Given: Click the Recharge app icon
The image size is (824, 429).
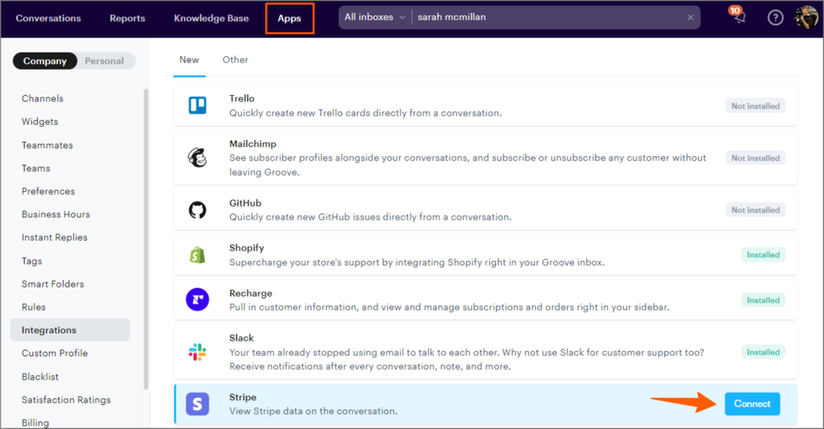Looking at the screenshot, I should click(x=197, y=300).
